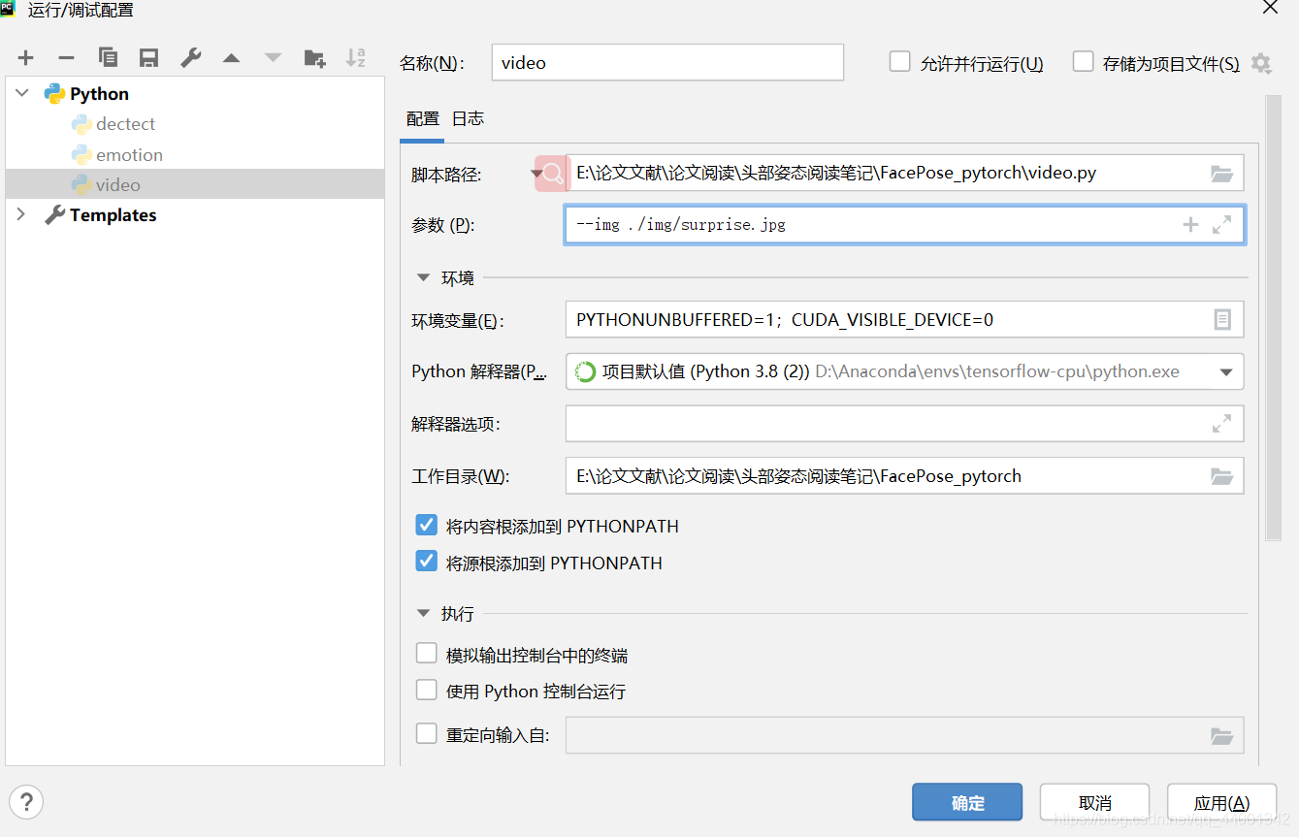
Task: Sort configurations alphabetically
Action: pos(356,58)
